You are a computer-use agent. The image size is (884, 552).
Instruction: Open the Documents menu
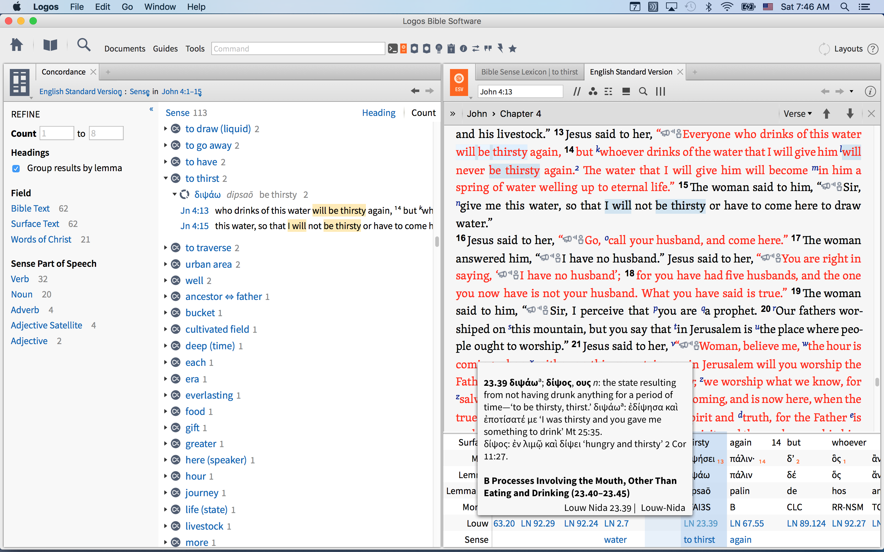(125, 48)
